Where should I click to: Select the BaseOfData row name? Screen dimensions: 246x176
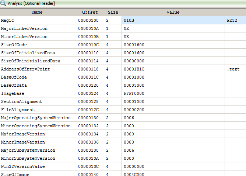pyautogui.click(x=14, y=85)
